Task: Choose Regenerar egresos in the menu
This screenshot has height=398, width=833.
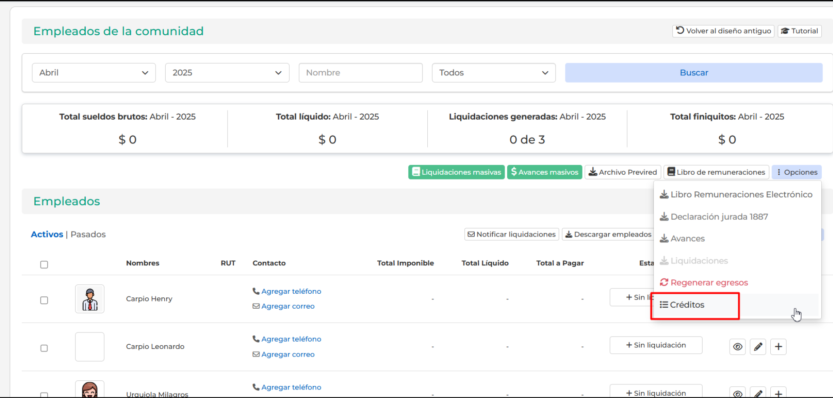Action: click(708, 282)
